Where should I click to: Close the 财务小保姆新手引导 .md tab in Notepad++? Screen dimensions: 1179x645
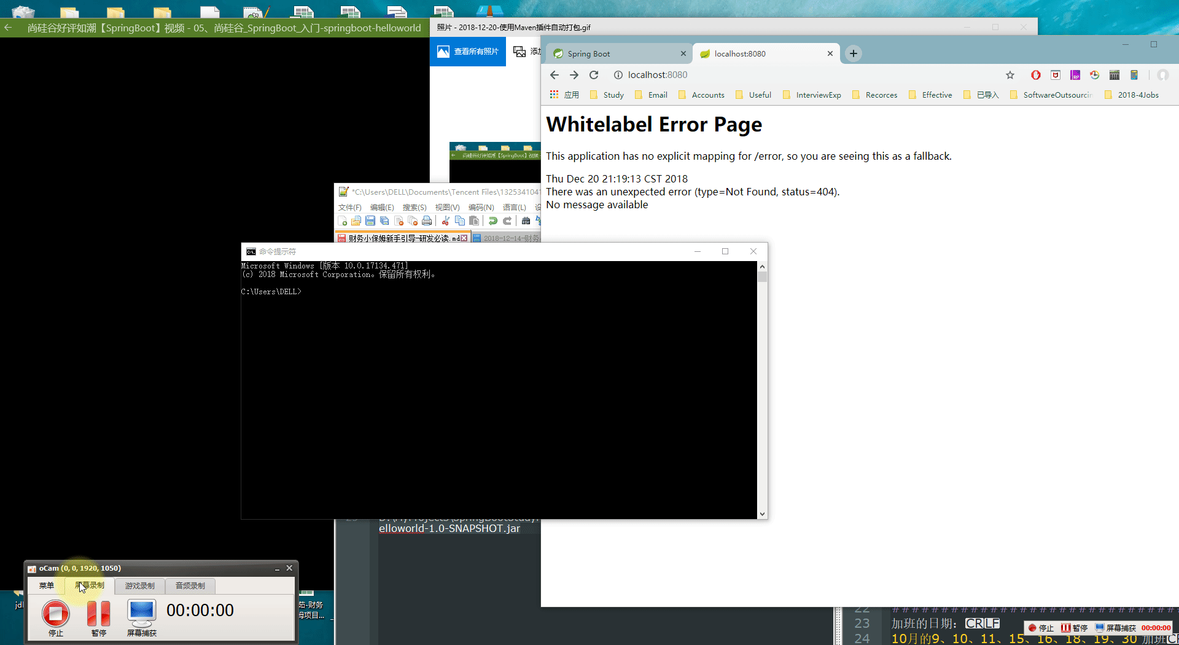464,238
